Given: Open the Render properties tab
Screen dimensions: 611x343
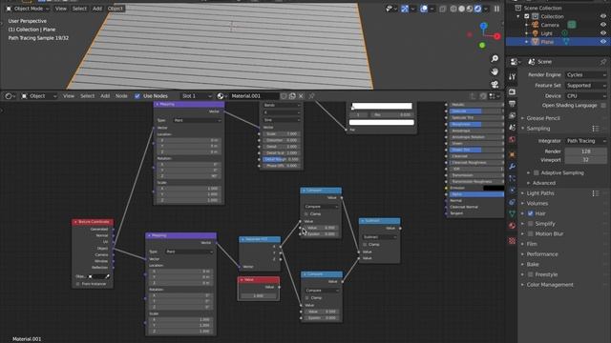Looking at the screenshot, I should [x=512, y=91].
